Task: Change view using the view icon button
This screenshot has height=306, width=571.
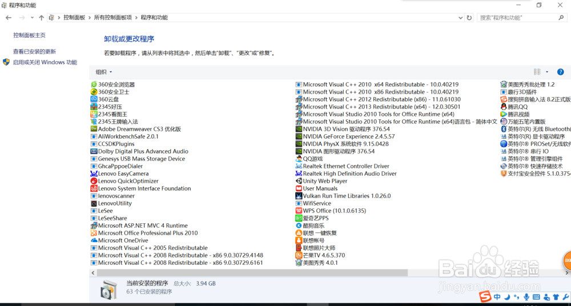Action: point(537,72)
